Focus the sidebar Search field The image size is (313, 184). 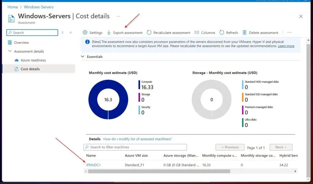coord(32,33)
